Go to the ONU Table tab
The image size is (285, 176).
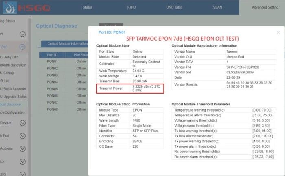(175, 7)
